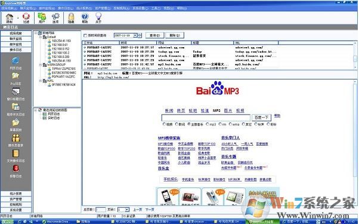Image resolution: width=359 pixels, height=224 pixels.
Task: Switch to 统计报表 sidebar tab
Action: (16, 194)
